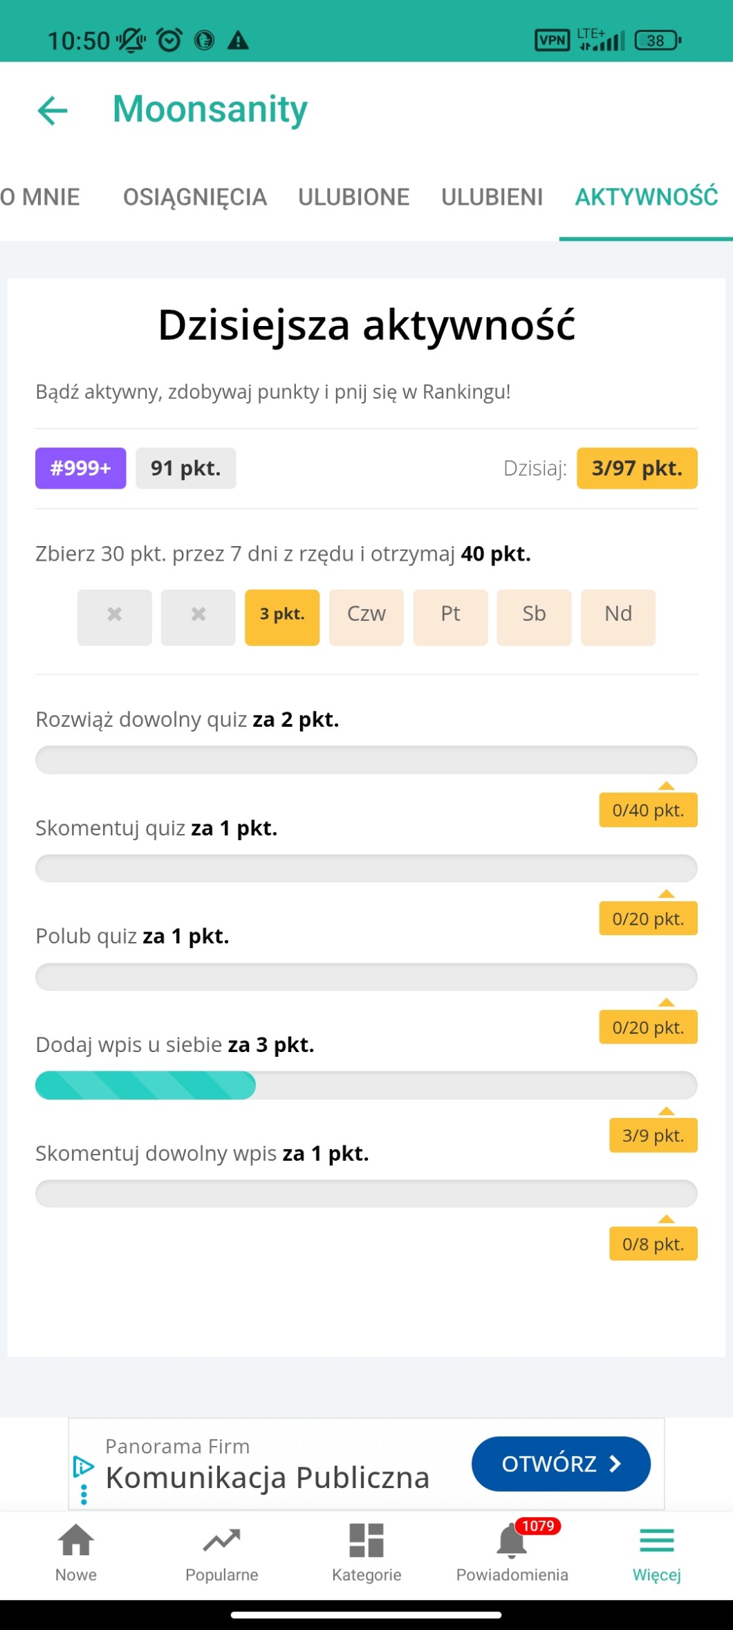Click the 'Rozwiąż dowolny quiz' progress bar
Viewport: 733px width, 1630px height.
(x=366, y=760)
